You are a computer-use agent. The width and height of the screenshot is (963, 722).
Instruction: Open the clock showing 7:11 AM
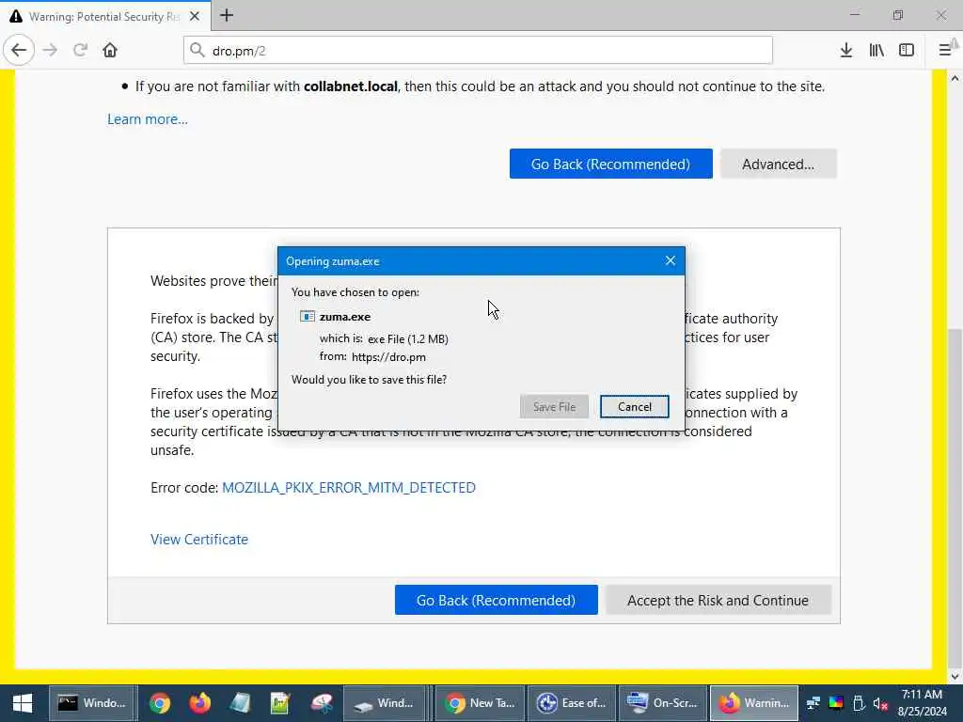pos(922,703)
